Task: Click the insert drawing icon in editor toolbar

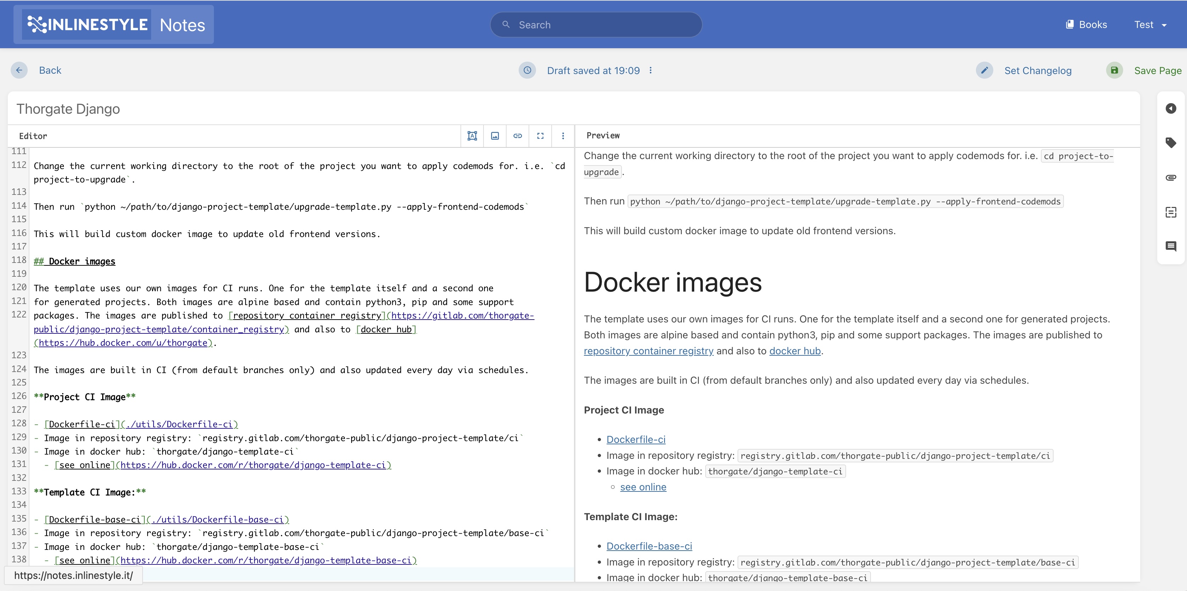Action: pos(472,136)
